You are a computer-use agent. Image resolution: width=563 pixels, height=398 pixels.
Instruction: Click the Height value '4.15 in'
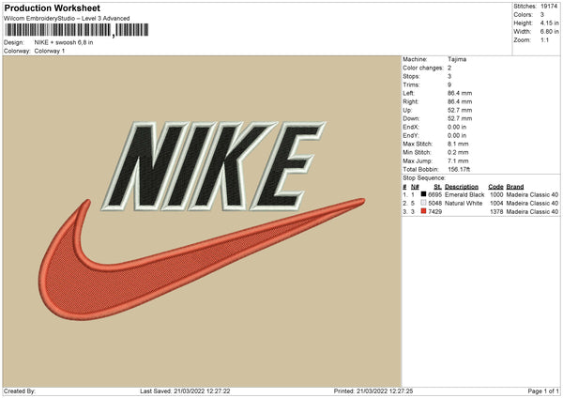[549, 23]
